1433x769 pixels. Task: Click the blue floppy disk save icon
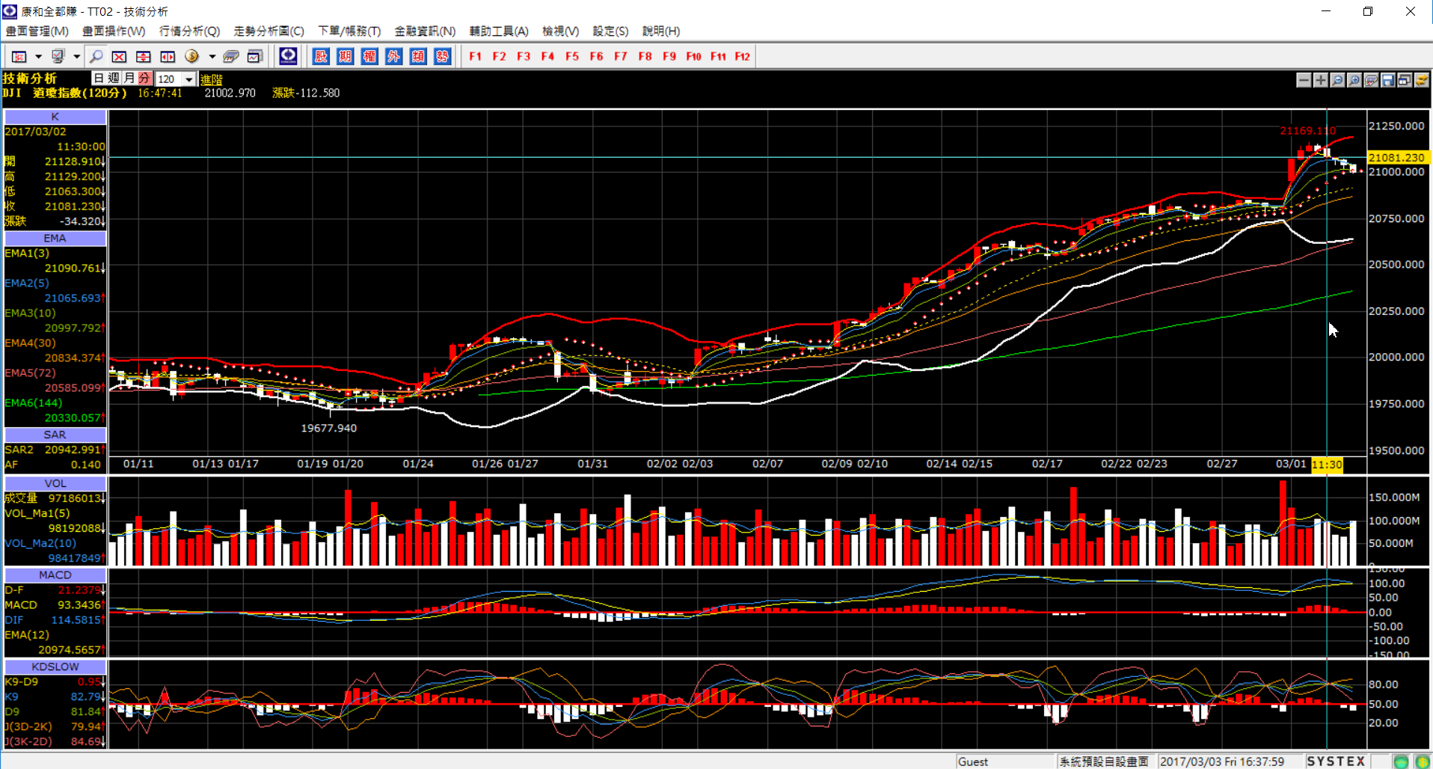tap(1388, 80)
